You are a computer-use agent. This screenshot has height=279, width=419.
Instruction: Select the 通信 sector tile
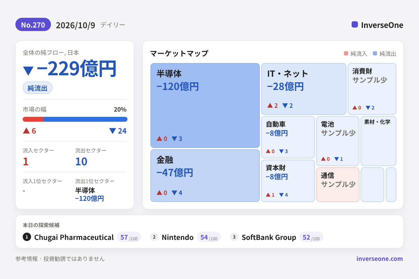[x=338, y=184]
